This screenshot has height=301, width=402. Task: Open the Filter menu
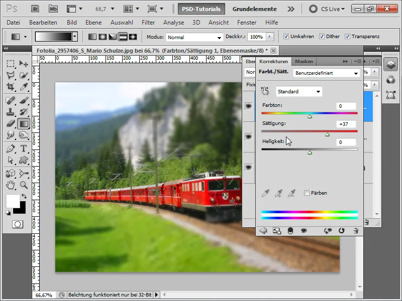pyautogui.click(x=148, y=23)
